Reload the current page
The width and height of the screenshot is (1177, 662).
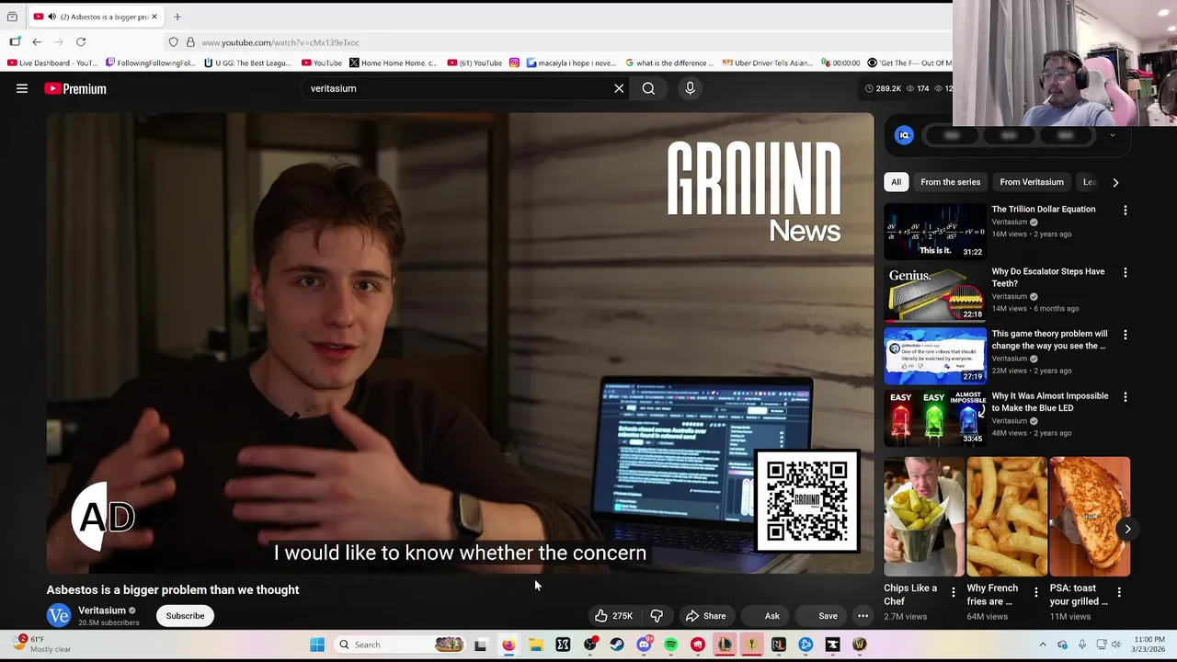[x=81, y=42]
